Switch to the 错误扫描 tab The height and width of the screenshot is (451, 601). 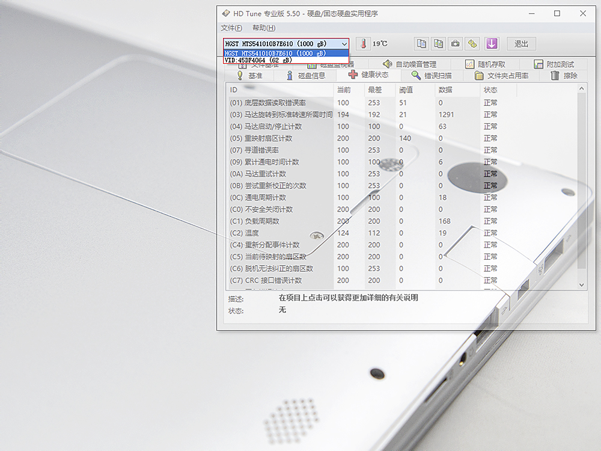coord(431,76)
